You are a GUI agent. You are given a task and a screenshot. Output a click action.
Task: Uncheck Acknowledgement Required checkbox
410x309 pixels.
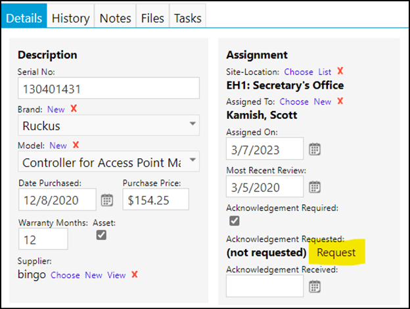235,220
